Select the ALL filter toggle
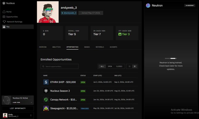Image resolution: width=199 pixels, height=119 pixels. click(102, 66)
